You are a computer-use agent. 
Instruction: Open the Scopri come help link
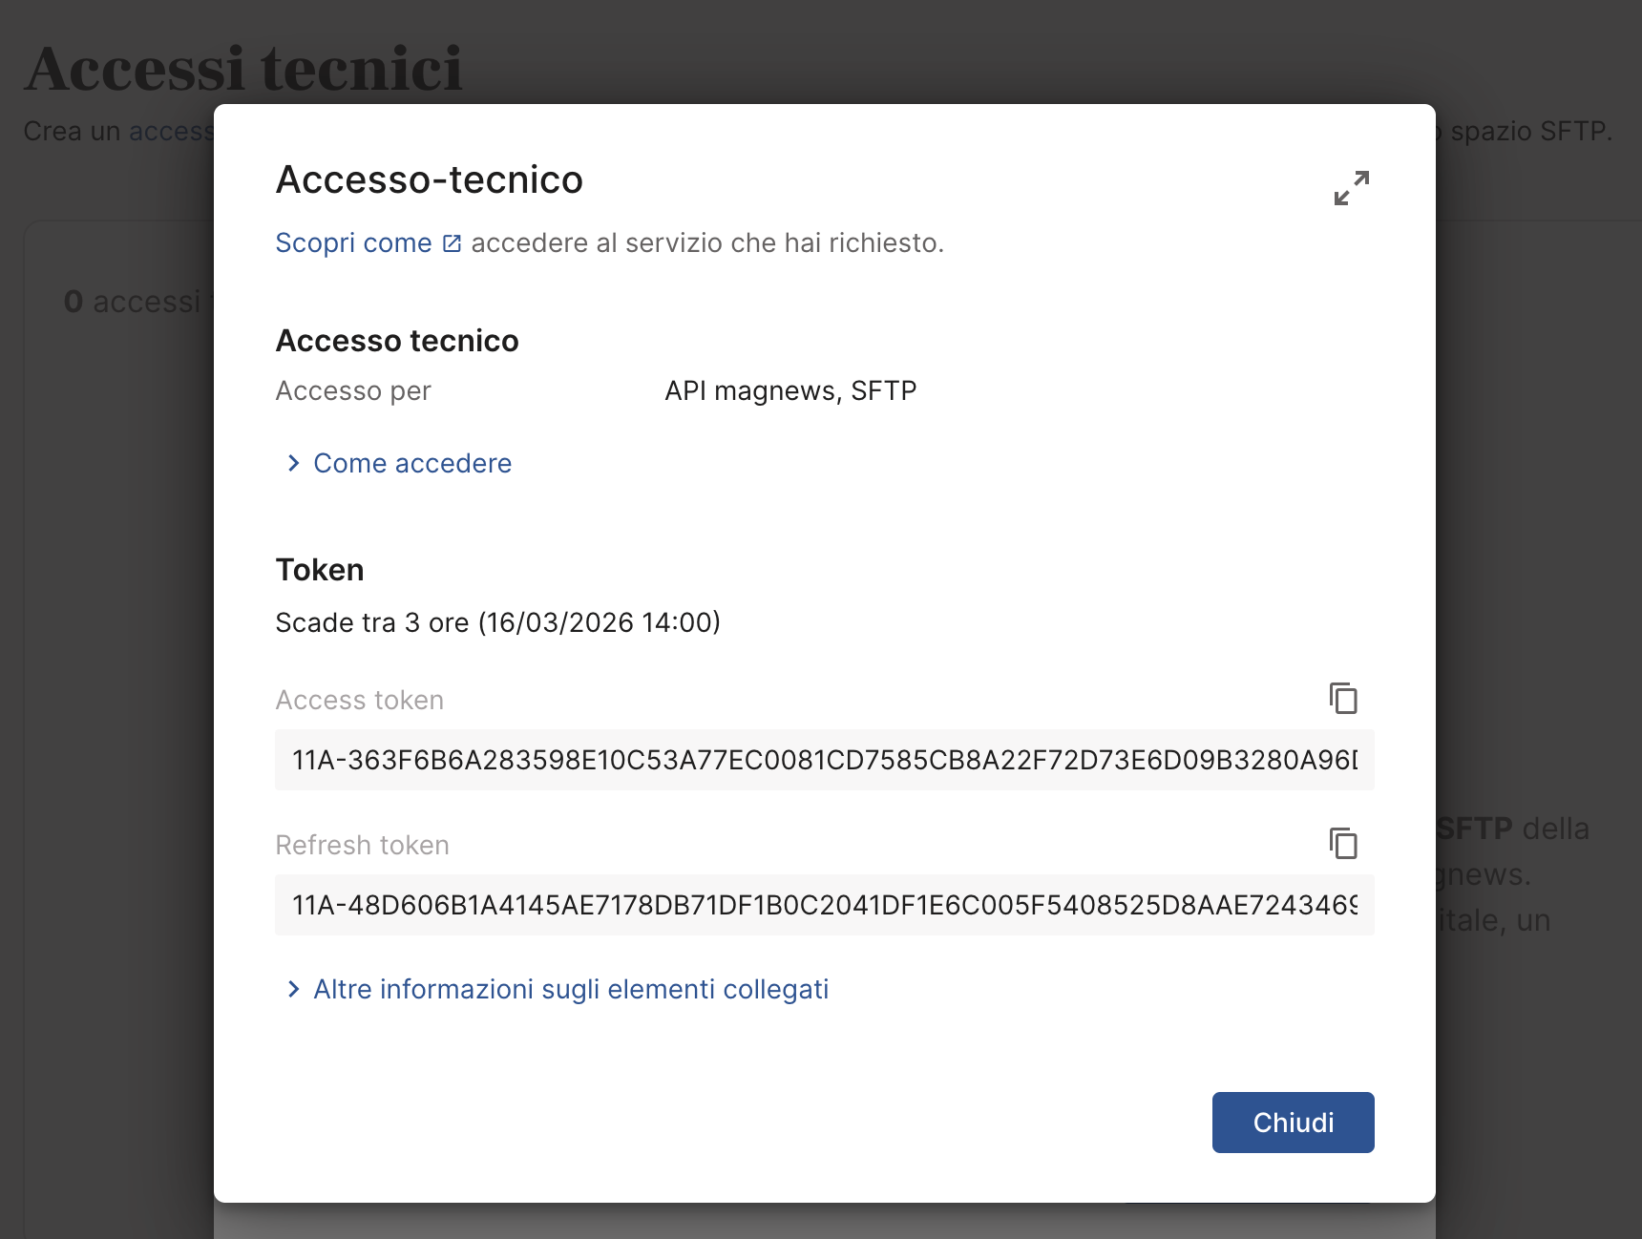pos(353,243)
